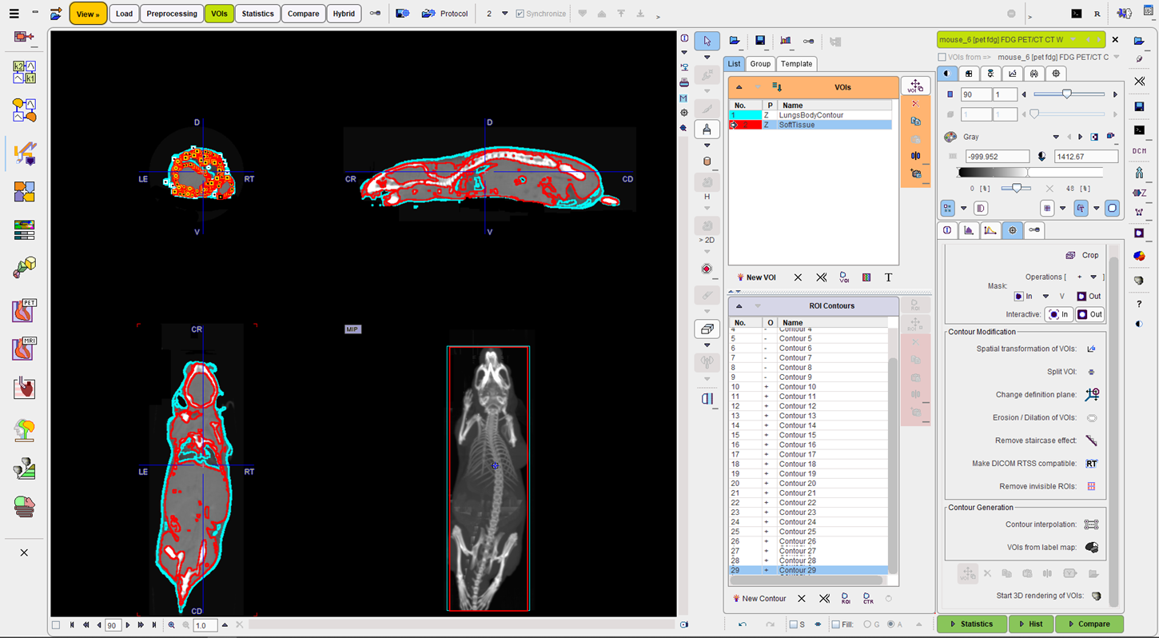
Task: Toggle the Synchronize checkbox
Action: (x=520, y=14)
